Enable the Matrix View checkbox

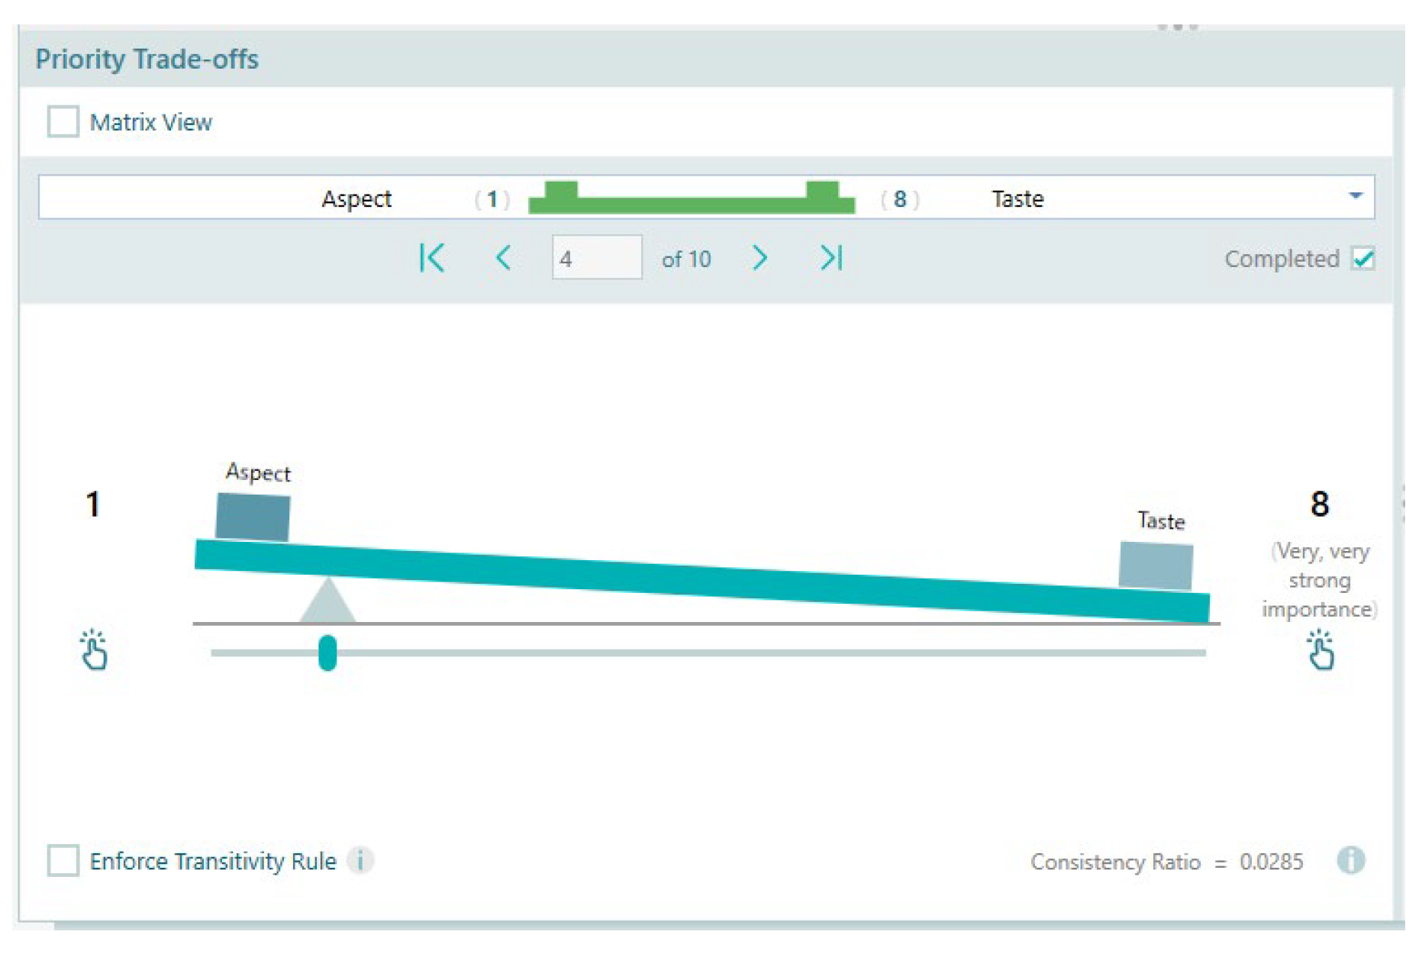coord(63,122)
